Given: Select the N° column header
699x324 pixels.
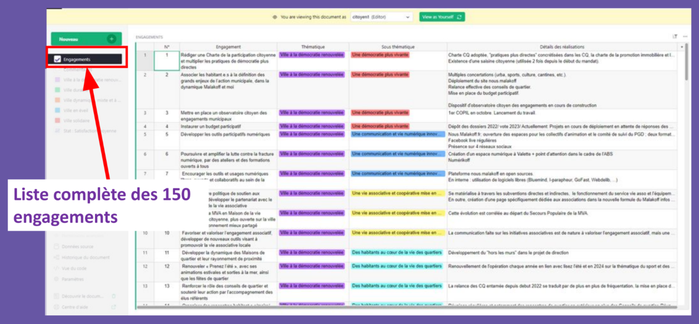Looking at the screenshot, I should tap(167, 47).
